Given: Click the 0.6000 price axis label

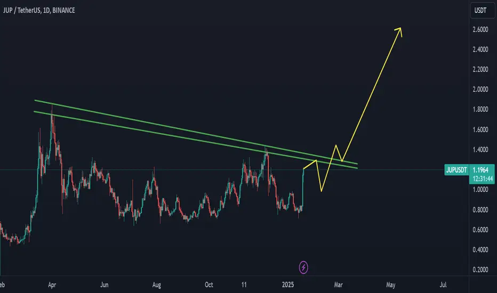Looking at the screenshot, I should point(480,230).
